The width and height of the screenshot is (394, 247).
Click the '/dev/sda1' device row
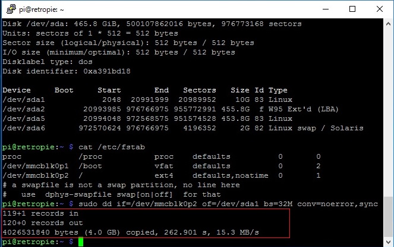147,100
